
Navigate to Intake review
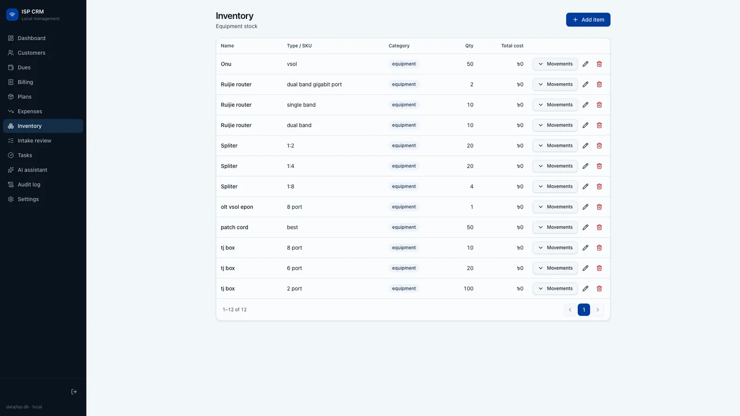(x=43, y=141)
